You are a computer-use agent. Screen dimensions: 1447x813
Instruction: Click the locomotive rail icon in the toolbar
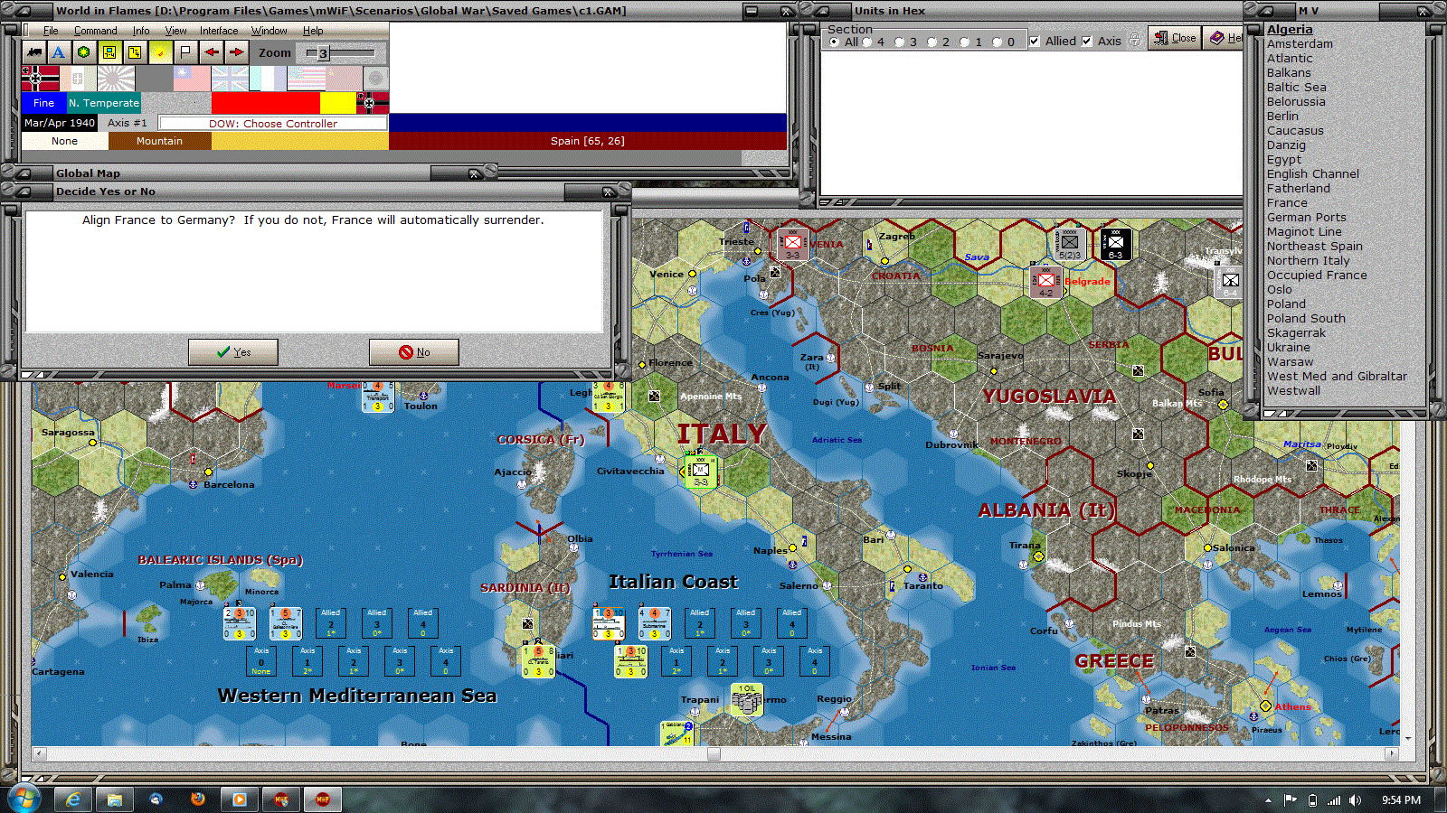tap(33, 52)
